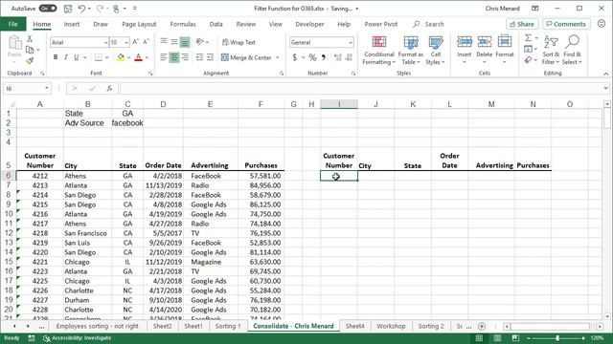The image size is (613, 344).
Task: Open Find & Select menu
Action: [572, 51]
